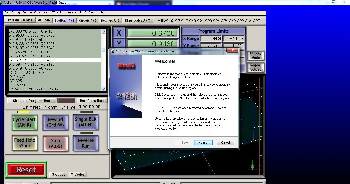Click the setup dialog title bar icon
350x184 pixels.
112,51
